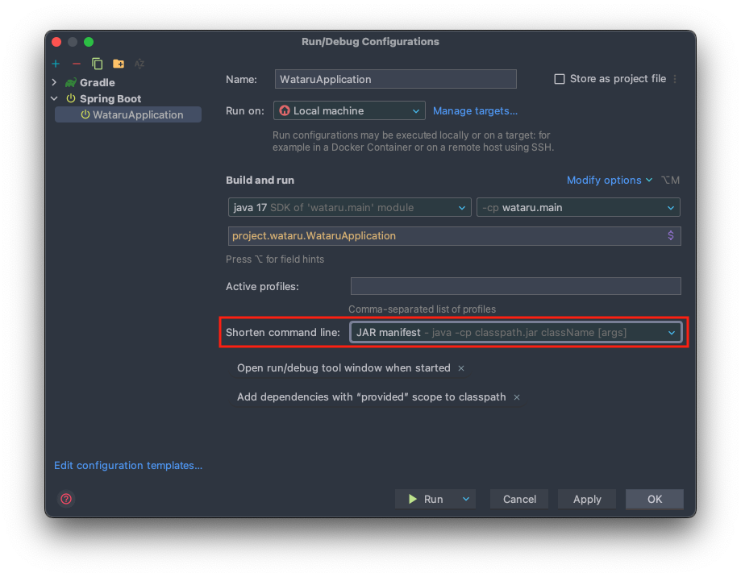Open the Modify options menu
Viewport: 741px width, 577px height.
tap(609, 180)
